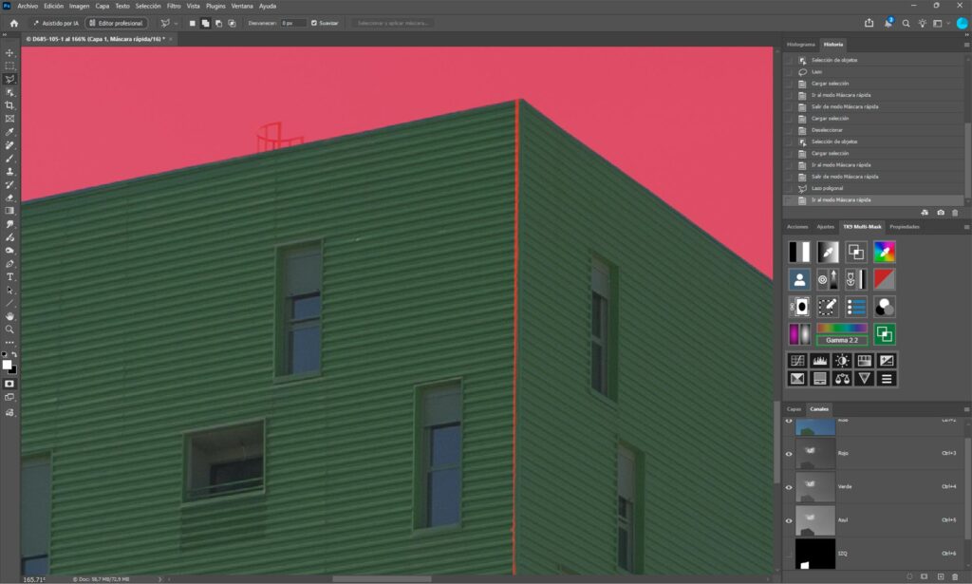
Task: Toggle Quick Mask mode in toolbar
Action: coord(9,384)
